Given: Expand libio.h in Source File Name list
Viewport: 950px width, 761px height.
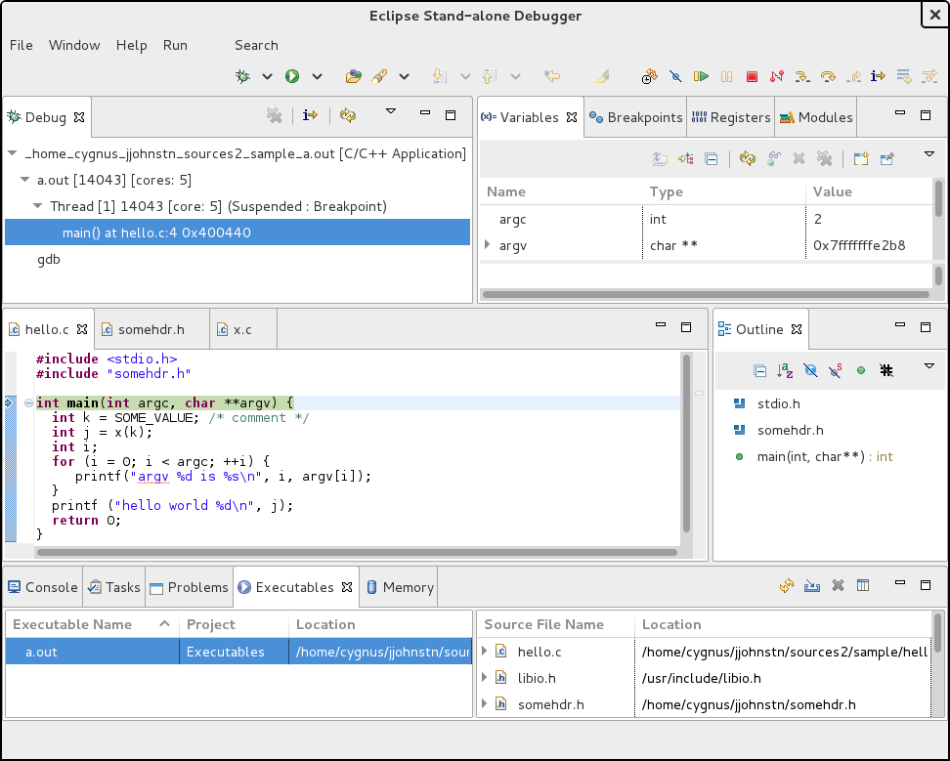Looking at the screenshot, I should 485,677.
